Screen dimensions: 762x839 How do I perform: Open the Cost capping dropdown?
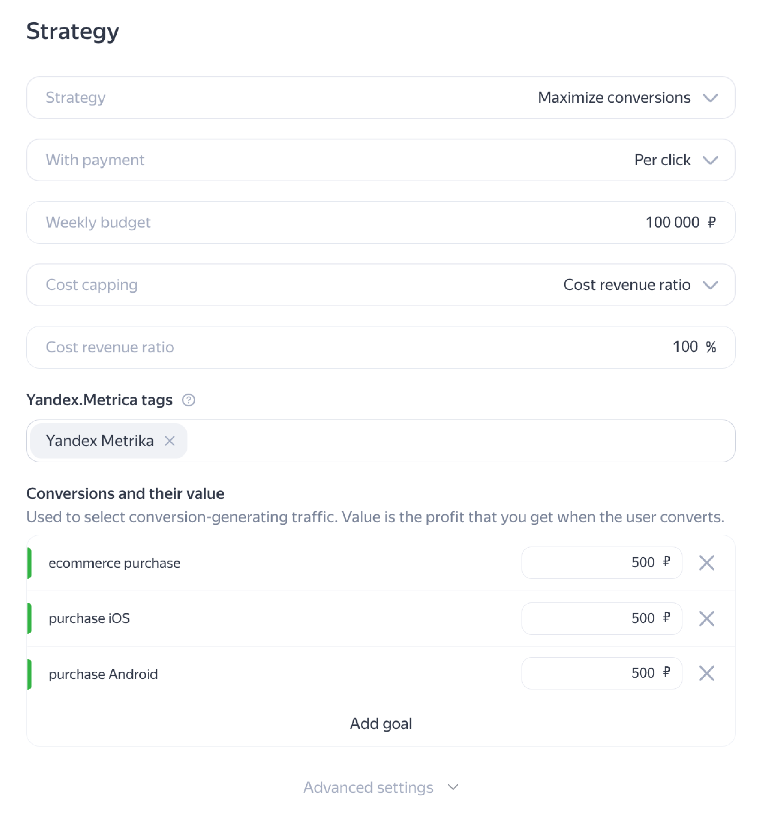tap(711, 285)
